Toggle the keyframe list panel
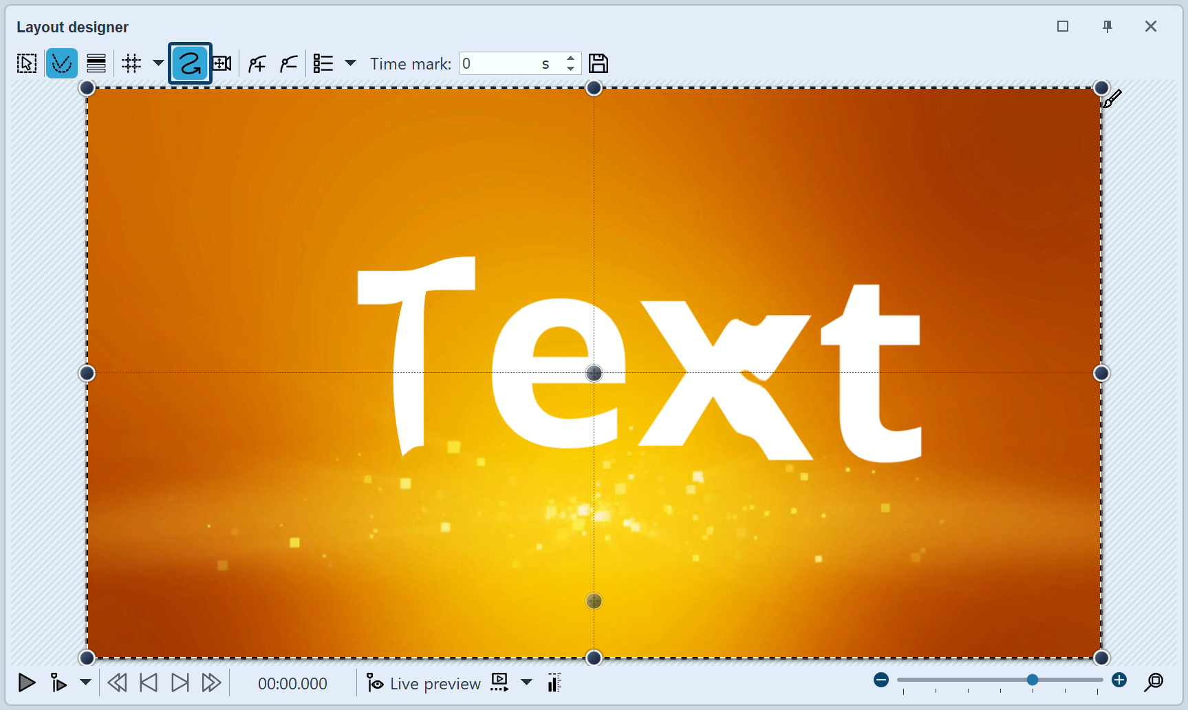This screenshot has height=710, width=1188. [322, 63]
